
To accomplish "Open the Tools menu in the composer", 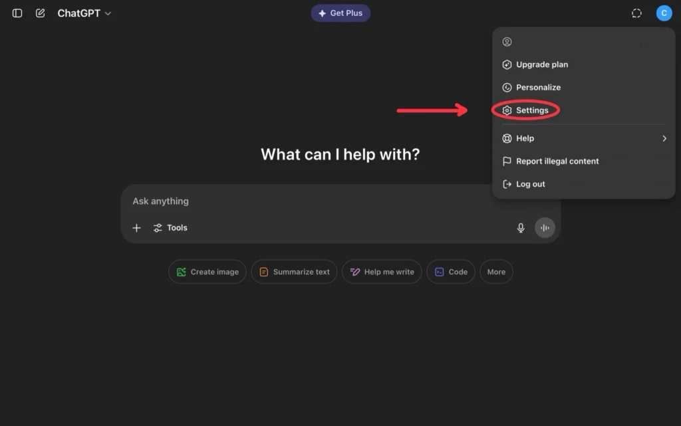I will 170,228.
